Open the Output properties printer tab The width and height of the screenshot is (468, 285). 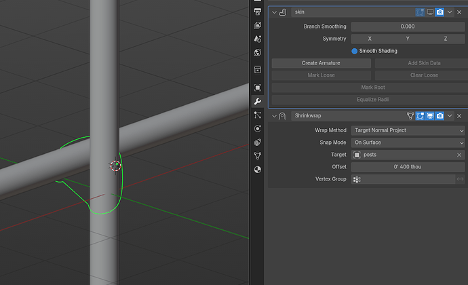click(257, 12)
